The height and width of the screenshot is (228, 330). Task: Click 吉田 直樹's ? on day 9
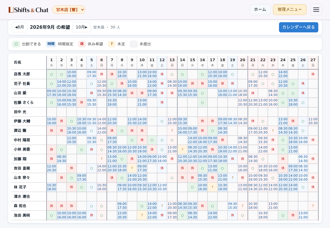[132, 168]
